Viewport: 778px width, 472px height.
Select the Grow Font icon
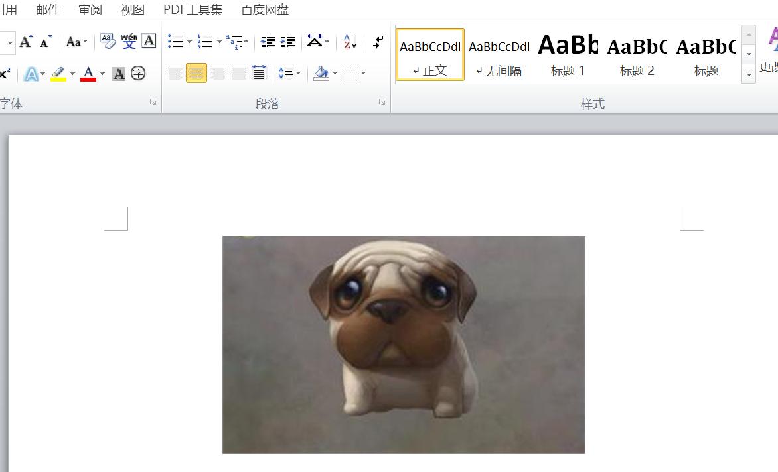(25, 41)
